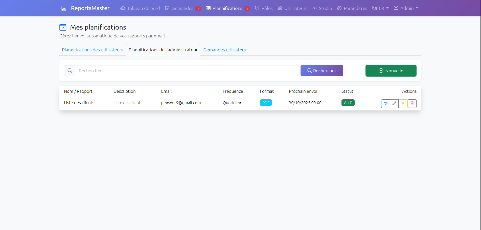481x230 pixels.
Task: Open the Studio section
Action: pyautogui.click(x=322, y=8)
